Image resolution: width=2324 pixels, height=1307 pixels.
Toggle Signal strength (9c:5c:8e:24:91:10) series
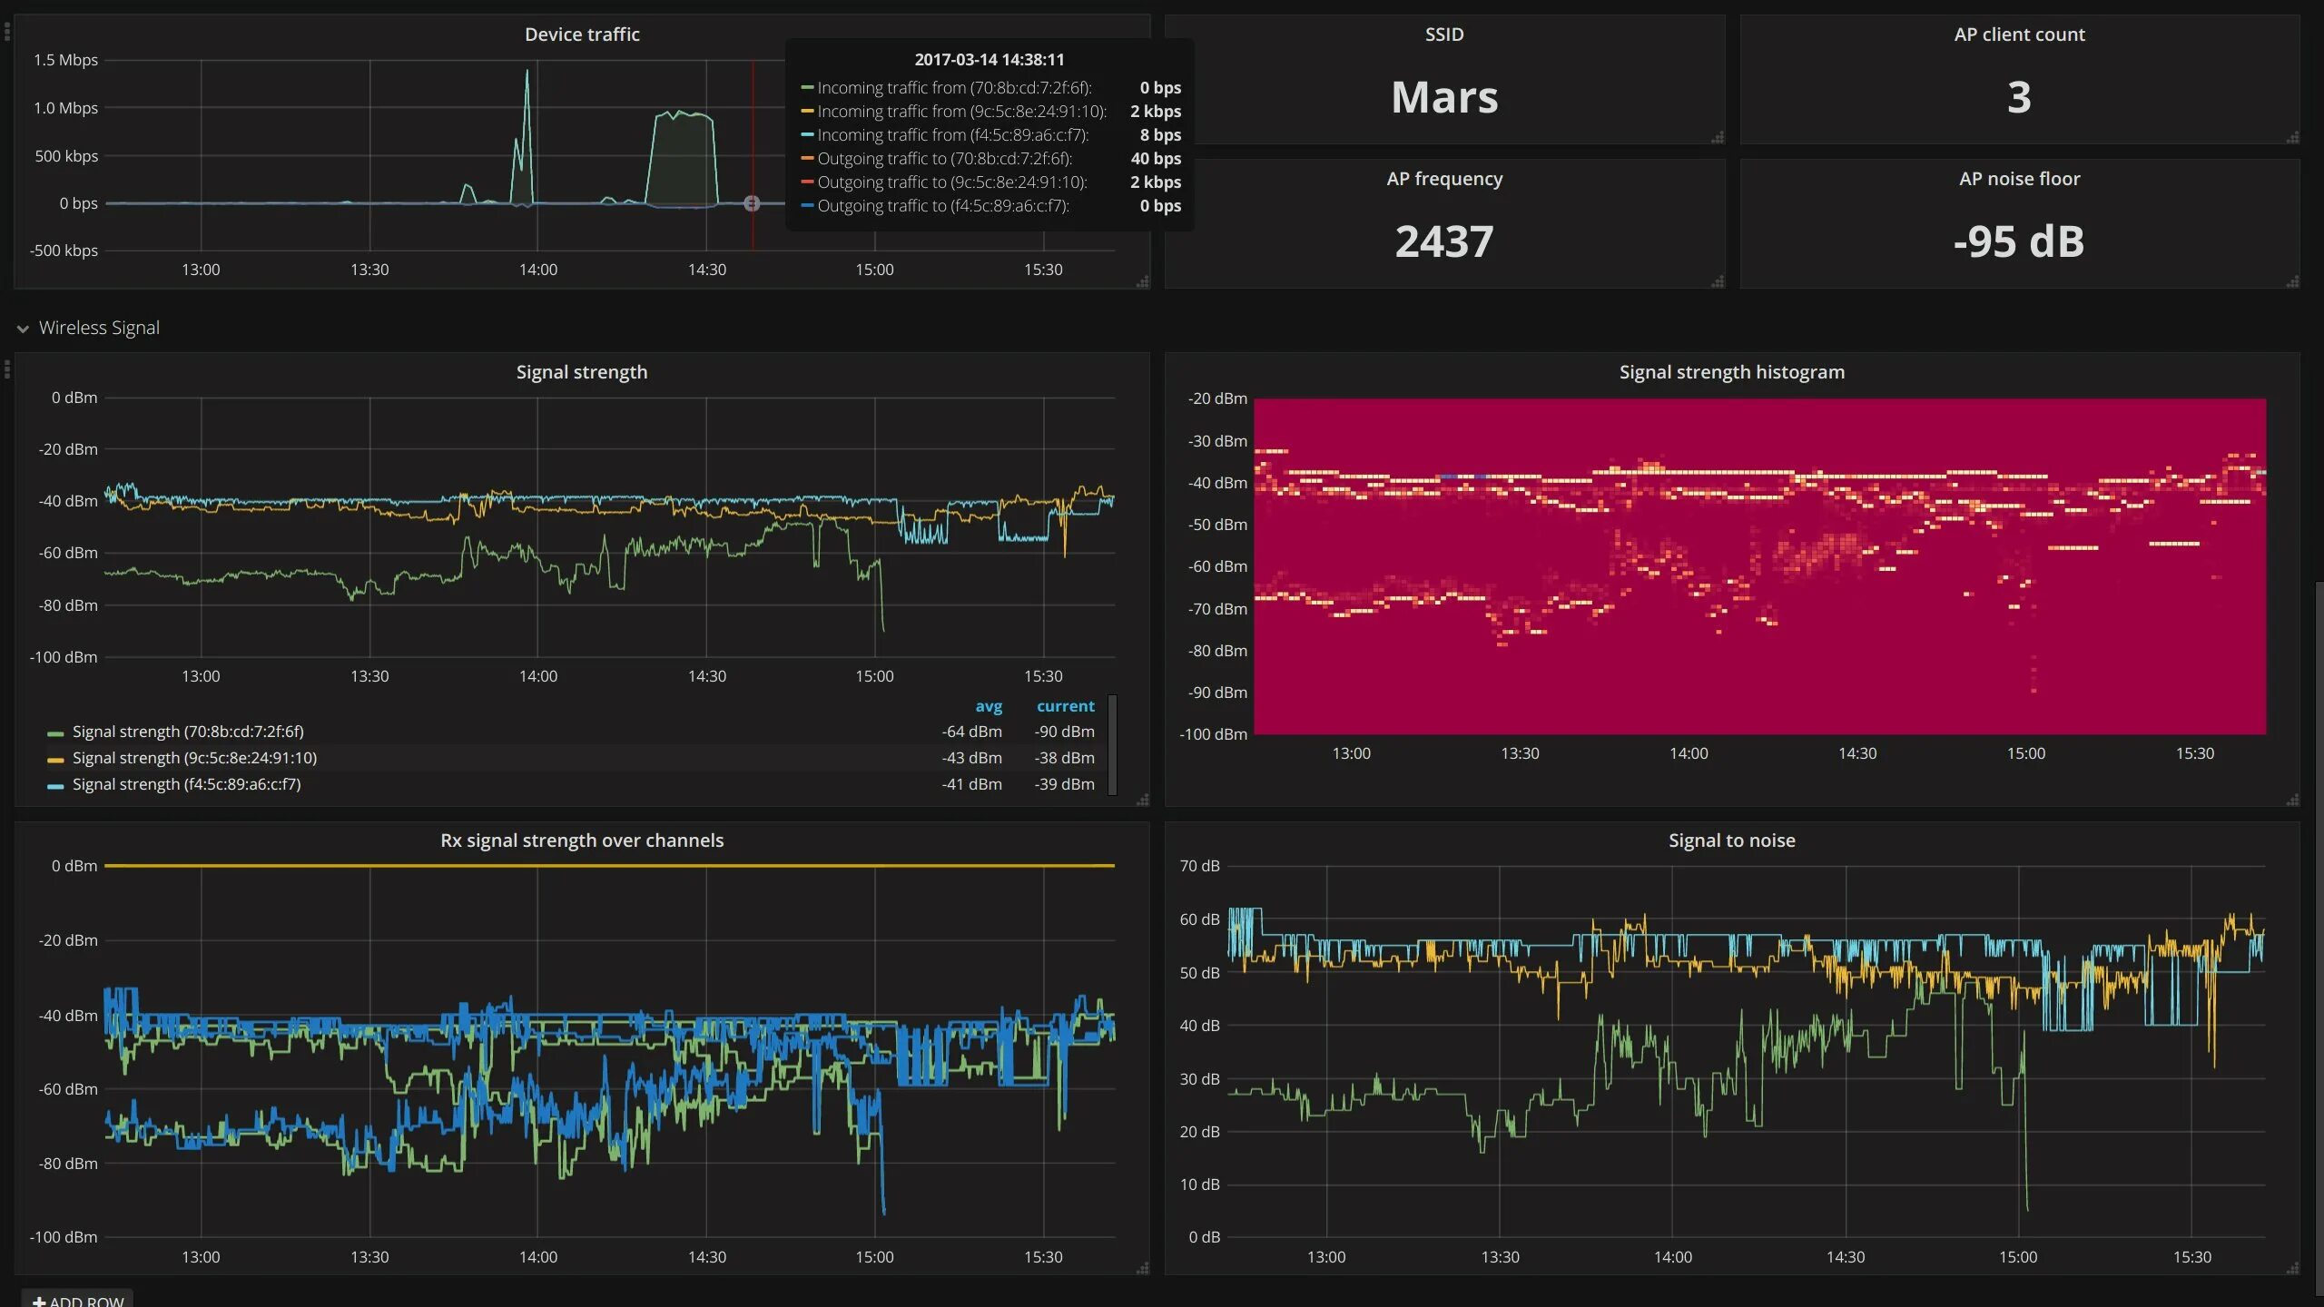coord(194,758)
